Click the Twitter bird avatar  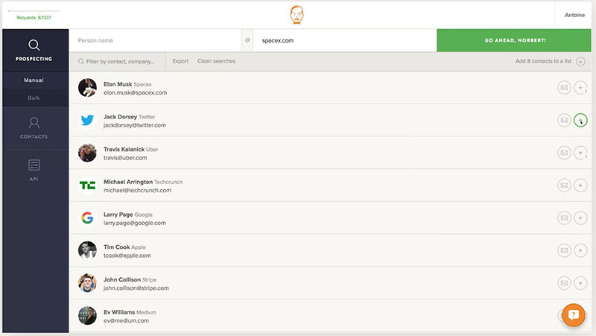[x=87, y=120]
